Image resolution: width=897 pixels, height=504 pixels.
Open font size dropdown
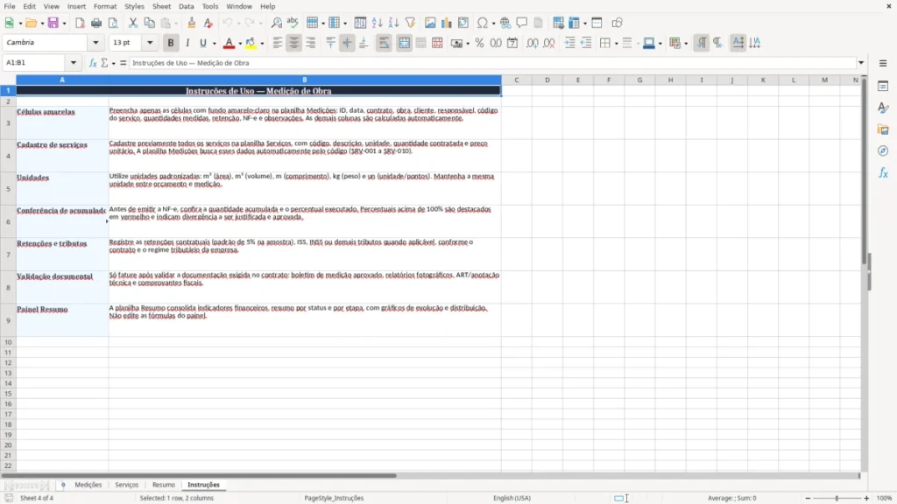pos(150,42)
